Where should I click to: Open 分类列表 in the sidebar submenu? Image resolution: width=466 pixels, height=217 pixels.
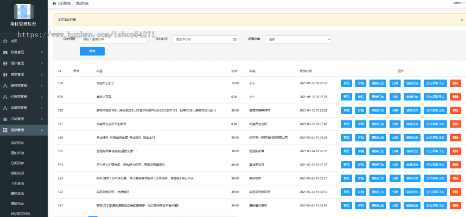(17, 163)
